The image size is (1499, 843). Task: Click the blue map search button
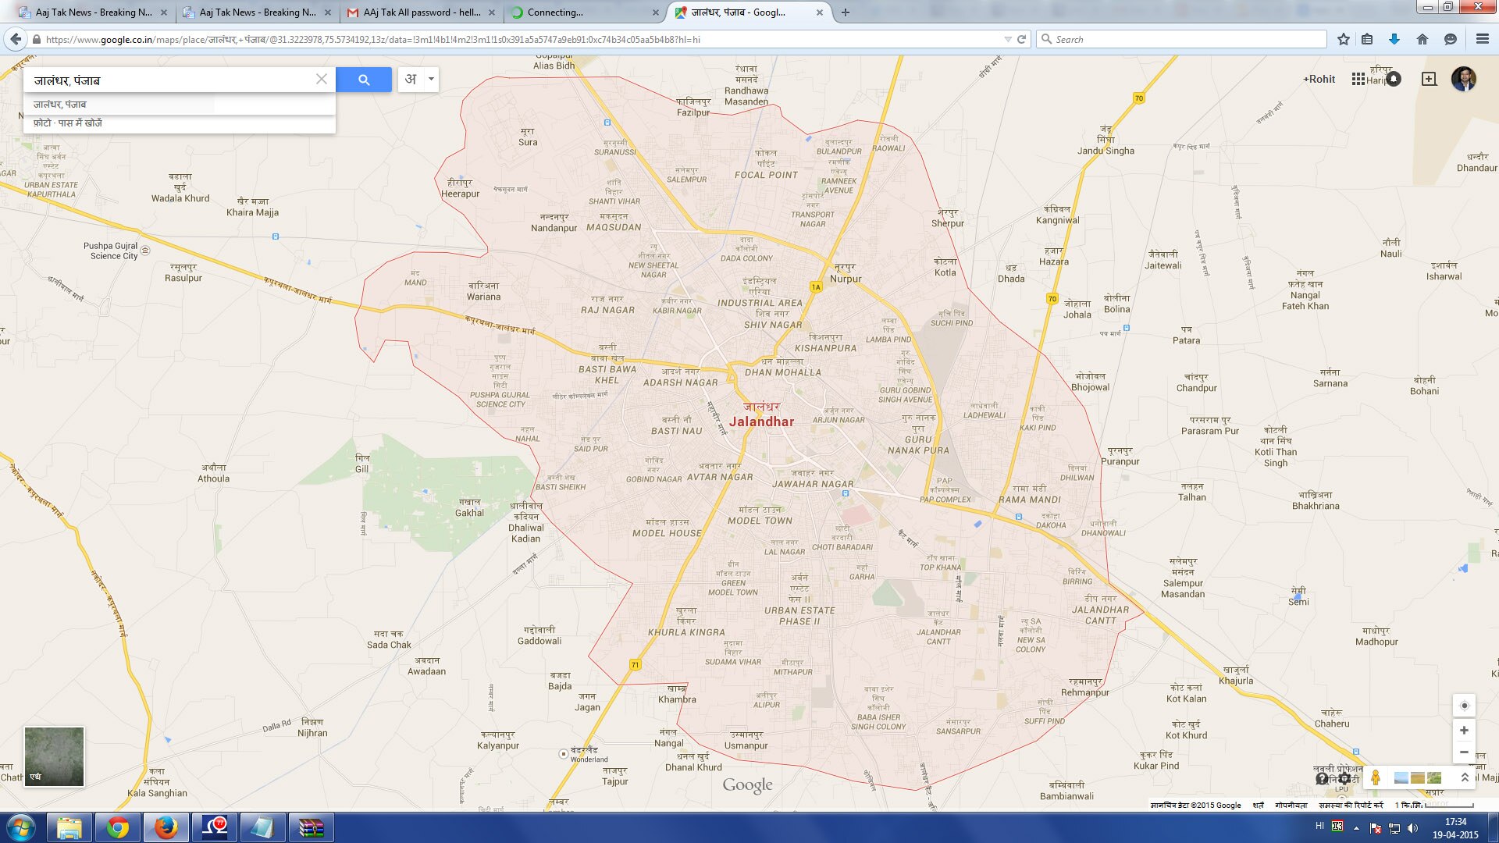pyautogui.click(x=364, y=80)
